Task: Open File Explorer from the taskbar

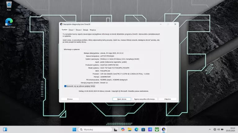Action: [x=130, y=129]
